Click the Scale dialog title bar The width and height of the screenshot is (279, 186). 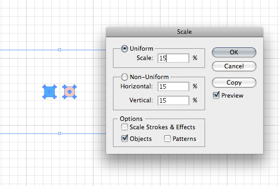pyautogui.click(x=185, y=32)
